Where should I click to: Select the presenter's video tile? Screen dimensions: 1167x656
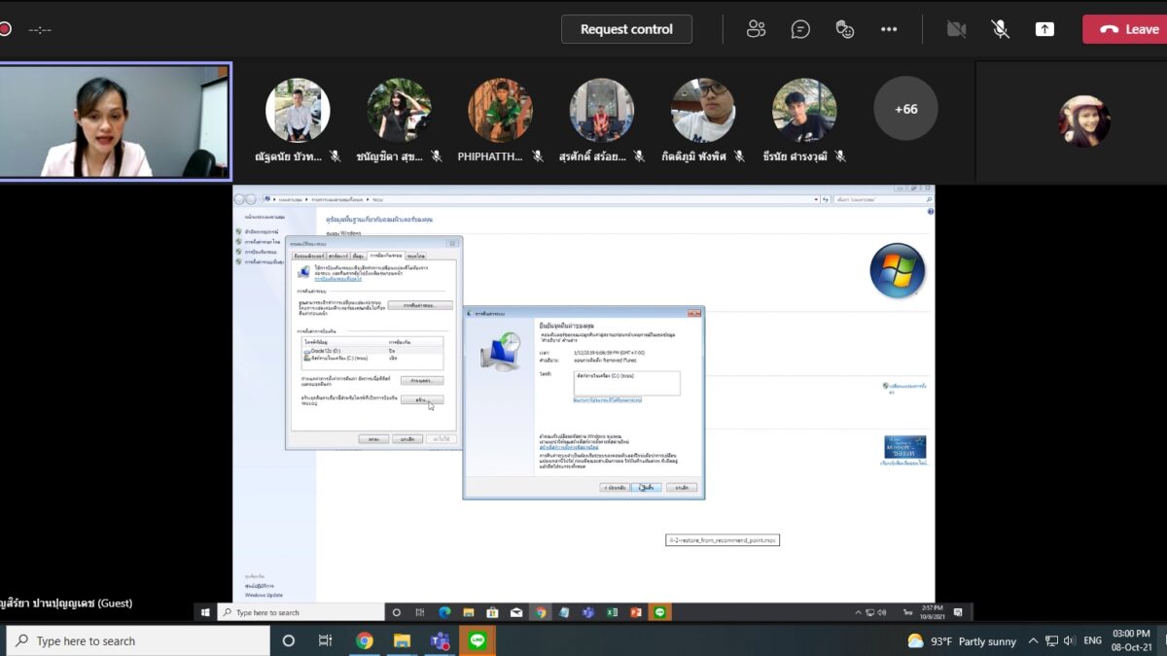115,121
